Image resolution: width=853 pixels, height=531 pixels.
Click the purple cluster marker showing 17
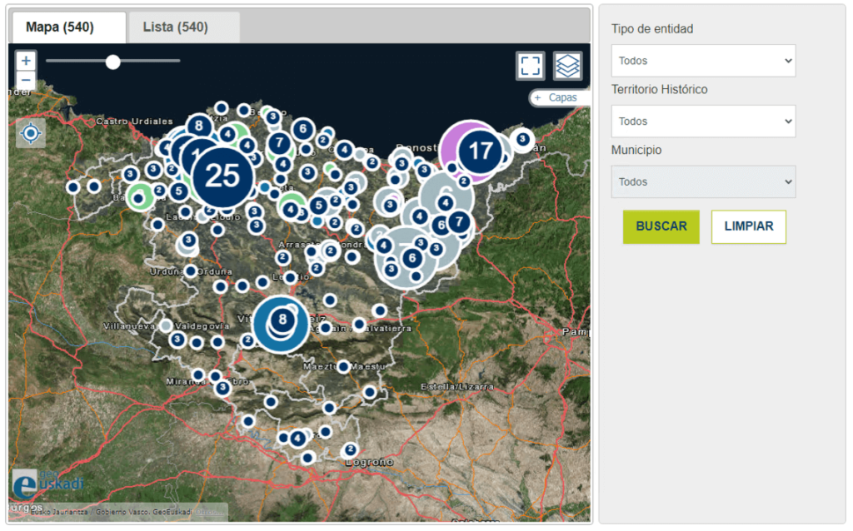(480, 151)
